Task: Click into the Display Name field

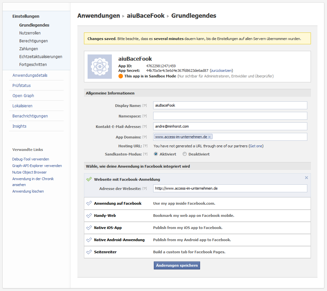Action: coord(230,105)
